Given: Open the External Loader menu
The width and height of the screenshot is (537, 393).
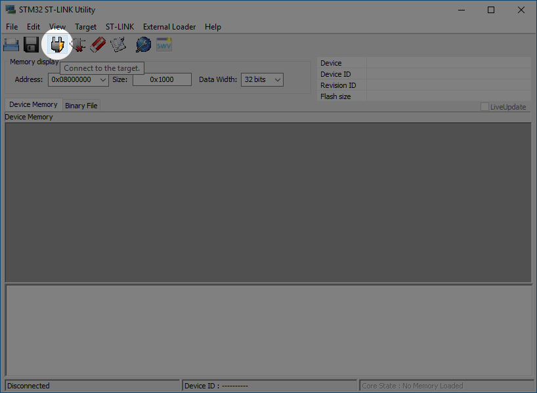Looking at the screenshot, I should click(x=169, y=27).
